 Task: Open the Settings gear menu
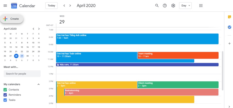pyautogui.click(x=173, y=6)
